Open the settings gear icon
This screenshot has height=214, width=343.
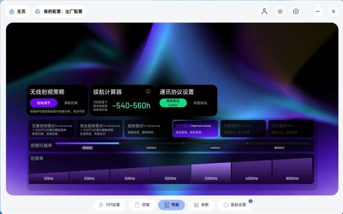[296, 11]
